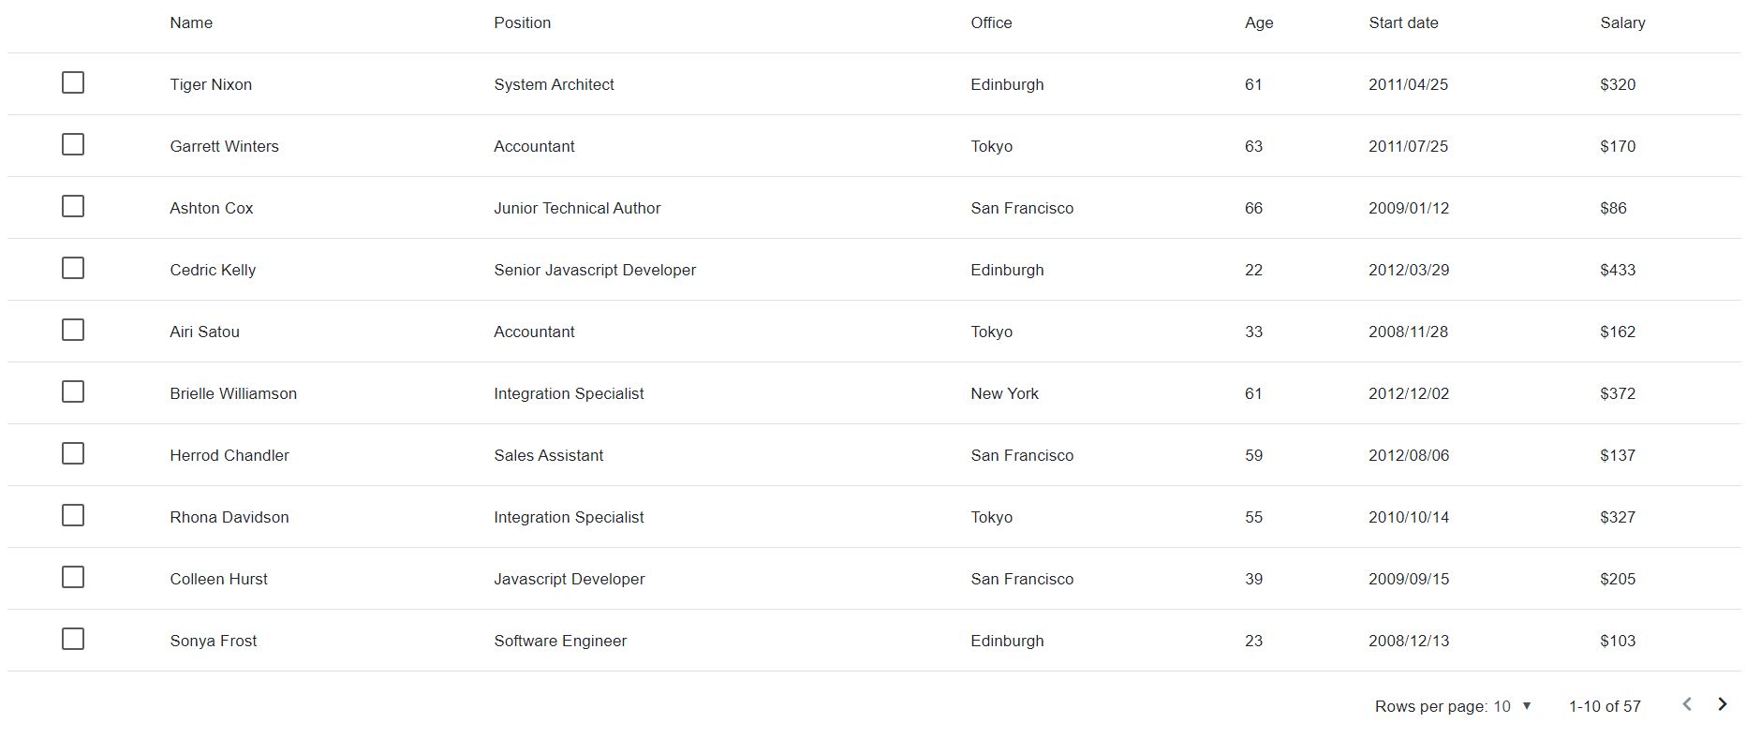
Task: Tick the Colleen Hurst checkbox
Action: (73, 577)
